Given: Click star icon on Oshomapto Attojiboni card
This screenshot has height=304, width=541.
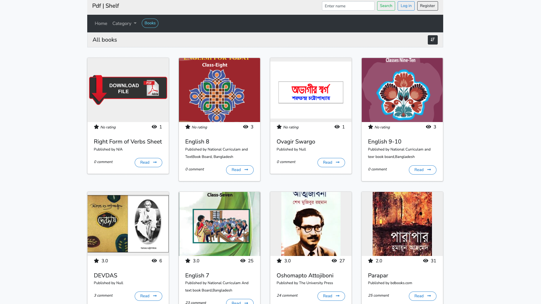Looking at the screenshot, I should 279,261.
